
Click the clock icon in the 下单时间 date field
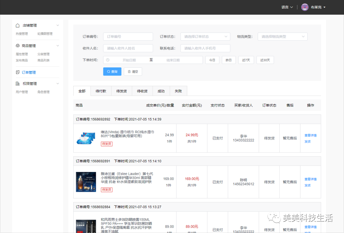pos(107,60)
